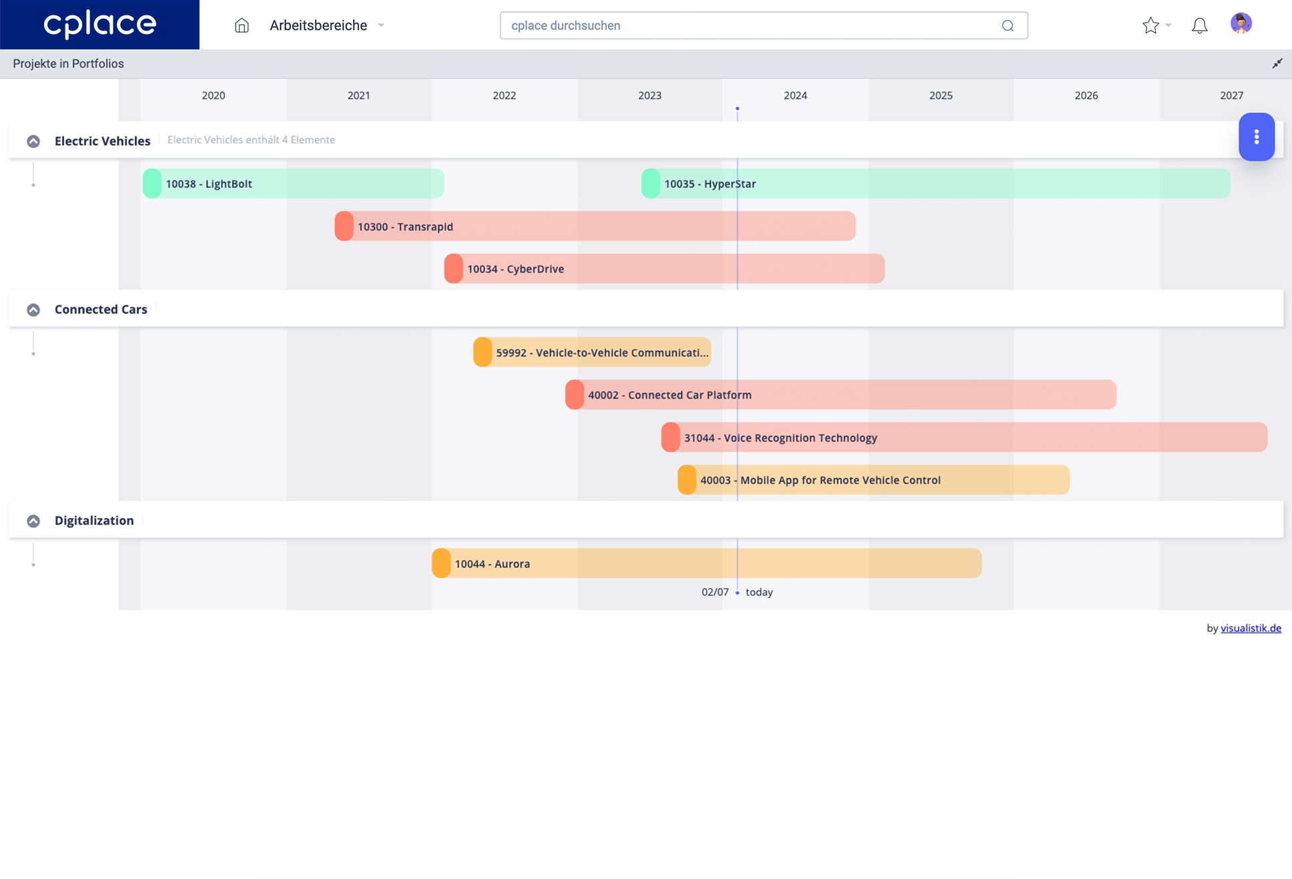Click the home icon
1292x879 pixels.
(242, 25)
